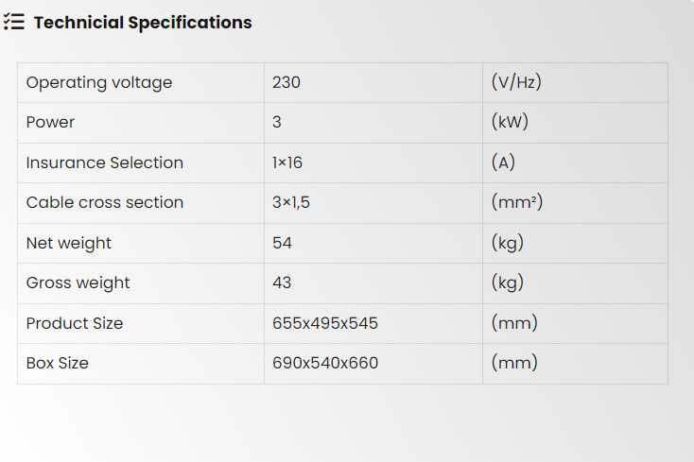
Task: Click the (A) unit cell
Action: click(x=504, y=163)
